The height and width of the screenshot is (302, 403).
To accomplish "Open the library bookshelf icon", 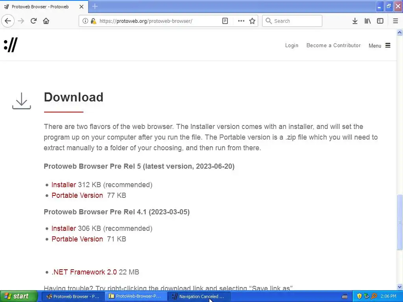I will 368,21.
